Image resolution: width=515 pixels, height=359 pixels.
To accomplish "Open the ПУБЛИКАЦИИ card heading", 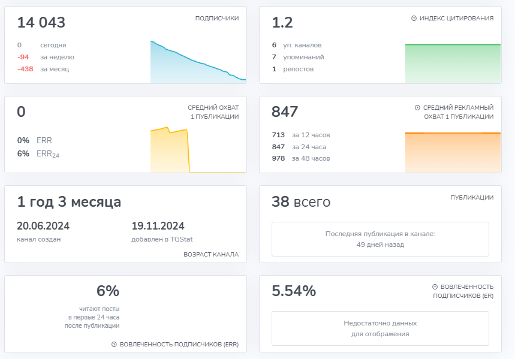I will [472, 197].
